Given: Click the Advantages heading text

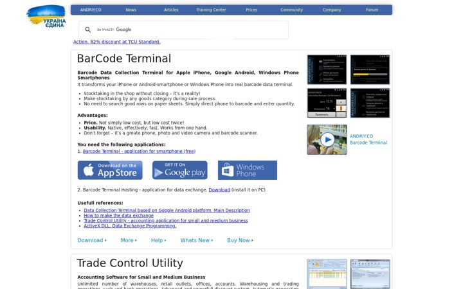Looking at the screenshot, I should click(93, 116).
